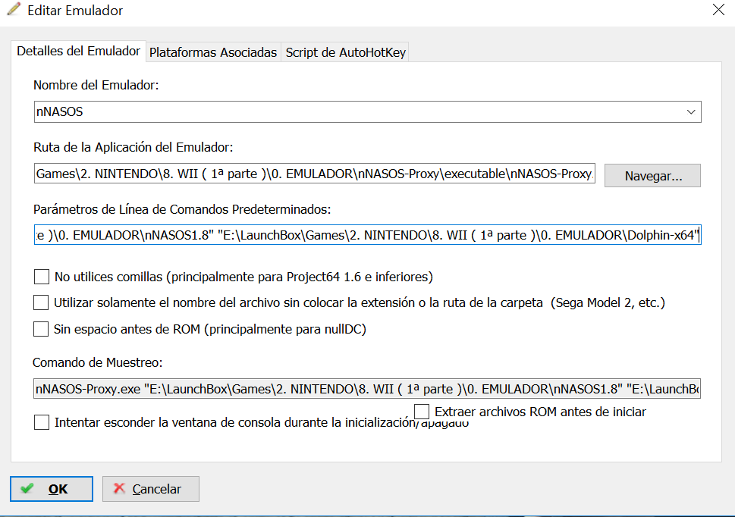Screen dimensions: 735x517
Task: Click the Ruta de la Aplicación del Emulador label
Action: (x=133, y=148)
